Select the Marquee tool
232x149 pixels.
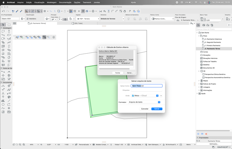click(9, 24)
